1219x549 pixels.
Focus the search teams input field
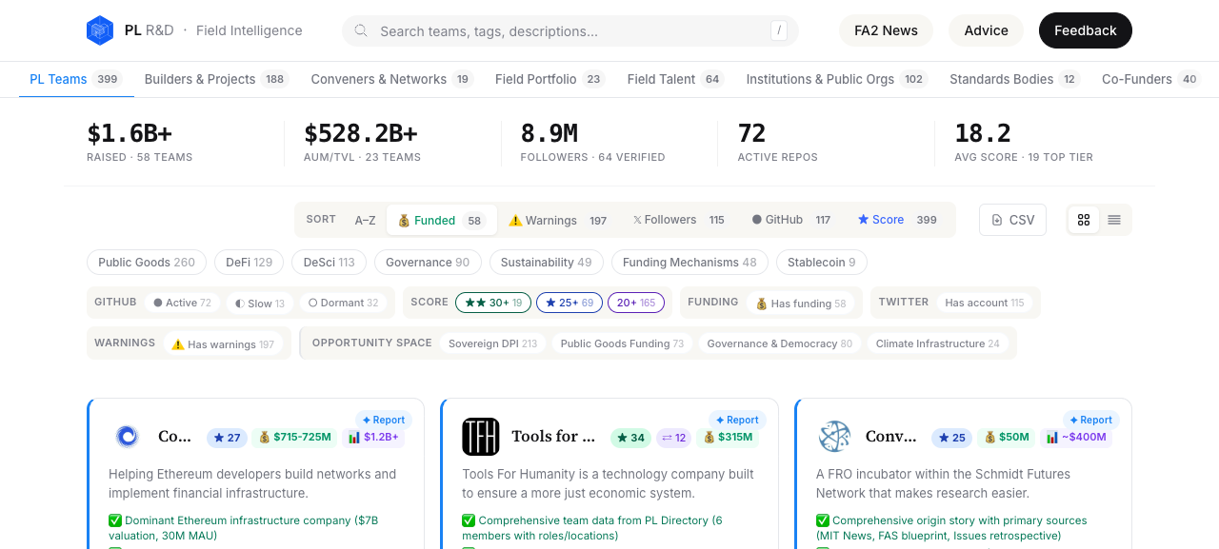pos(570,30)
